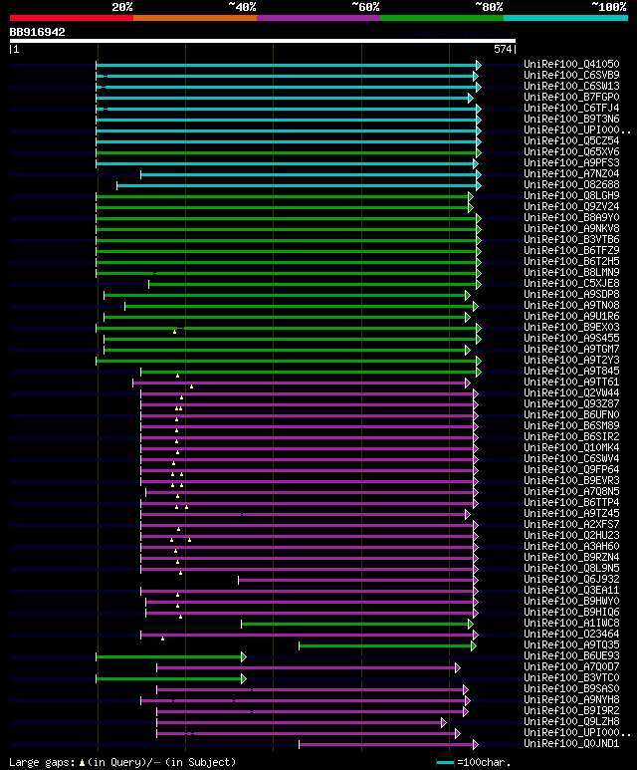Select hit label UniRef100_A9TZ45
637x770 pixels.
571,514
